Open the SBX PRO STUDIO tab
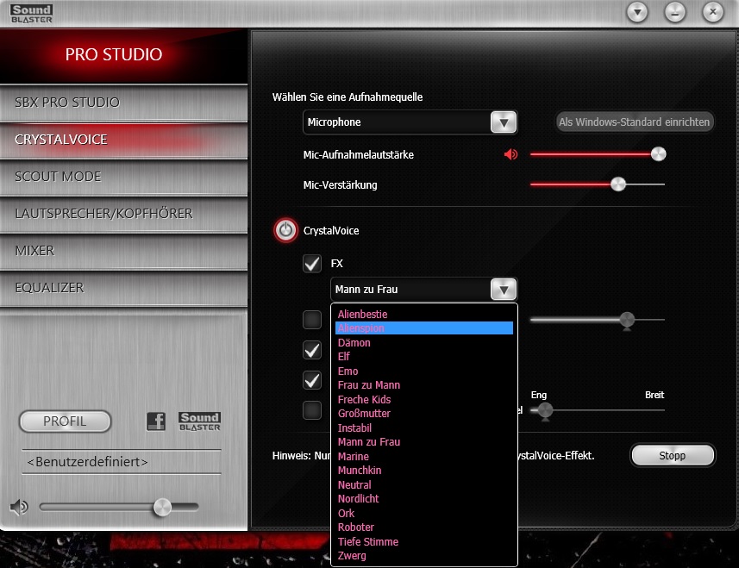Image resolution: width=739 pixels, height=568 pixels. tap(123, 103)
